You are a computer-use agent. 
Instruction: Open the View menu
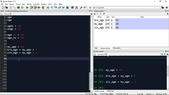click(x=55, y=4)
